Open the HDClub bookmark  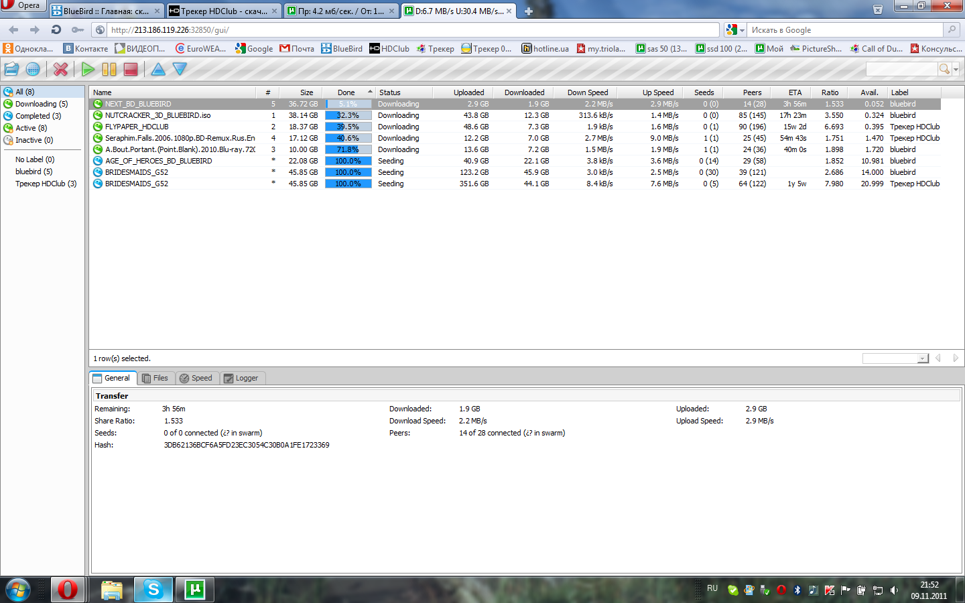389,48
